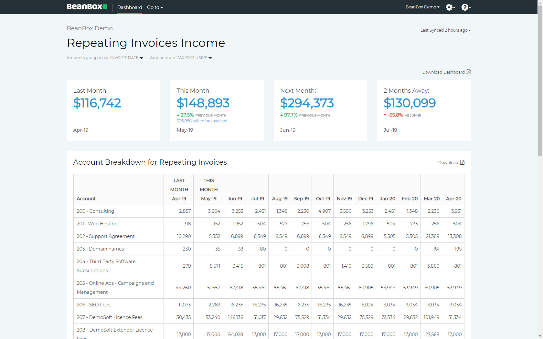Click the Next Month $294,373 amount
The width and height of the screenshot is (543, 339).
click(x=307, y=103)
